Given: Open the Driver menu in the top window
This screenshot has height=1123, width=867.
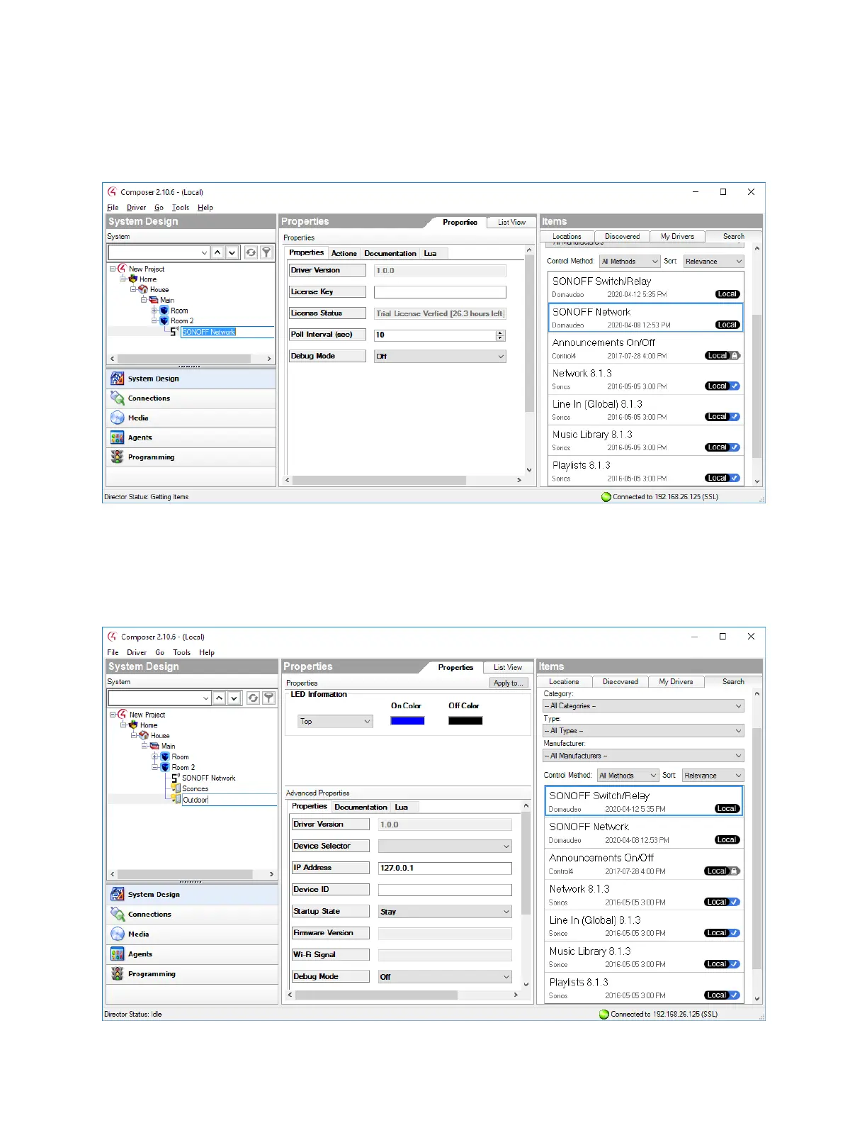Looking at the screenshot, I should click(136, 208).
